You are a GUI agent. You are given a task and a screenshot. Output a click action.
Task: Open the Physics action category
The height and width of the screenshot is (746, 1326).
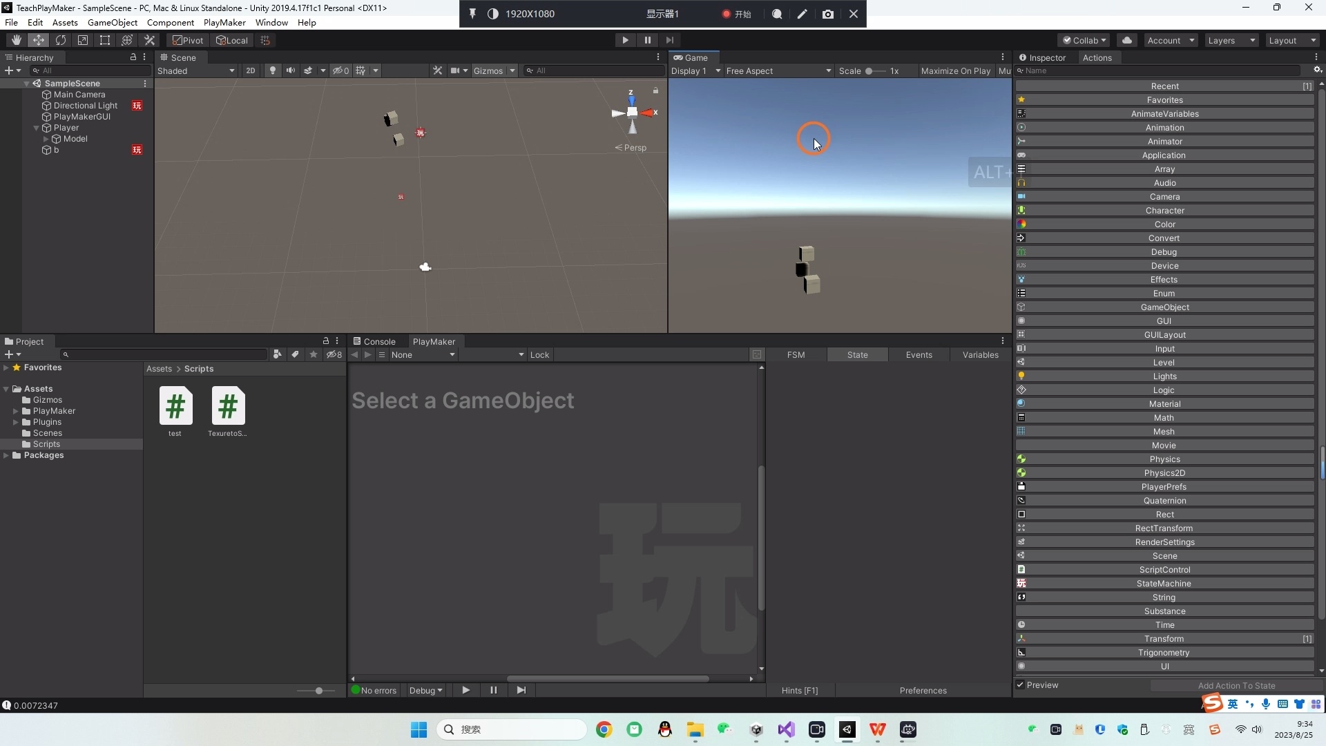[1164, 459]
